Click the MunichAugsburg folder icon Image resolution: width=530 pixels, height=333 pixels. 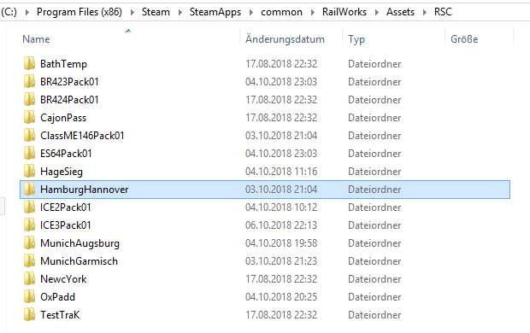point(29,242)
